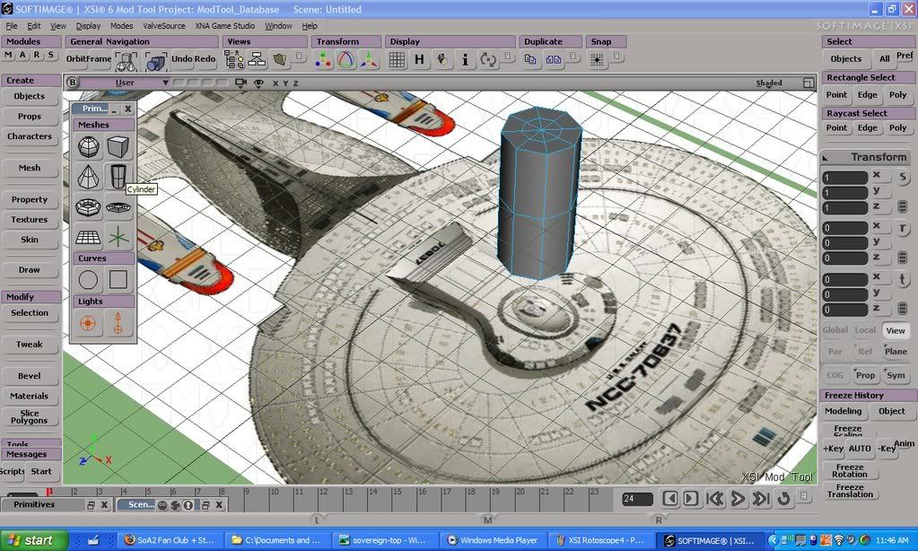Create a torus mesh primitive

click(x=89, y=207)
